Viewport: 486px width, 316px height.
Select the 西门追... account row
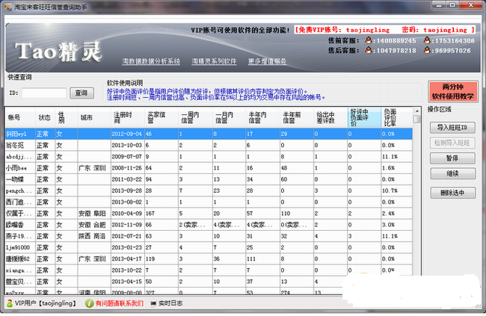(209, 202)
